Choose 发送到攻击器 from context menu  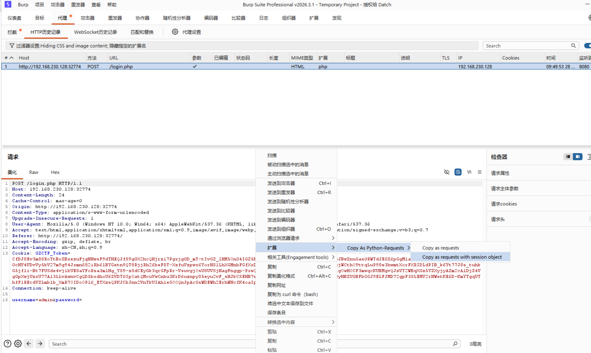[x=296, y=183]
